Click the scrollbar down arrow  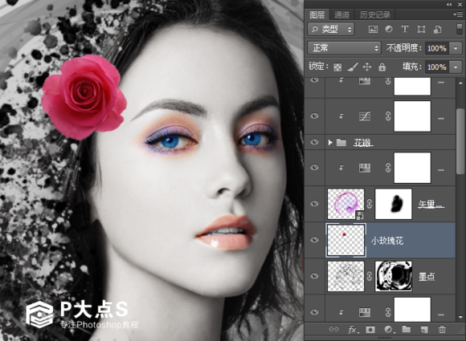coord(460,317)
